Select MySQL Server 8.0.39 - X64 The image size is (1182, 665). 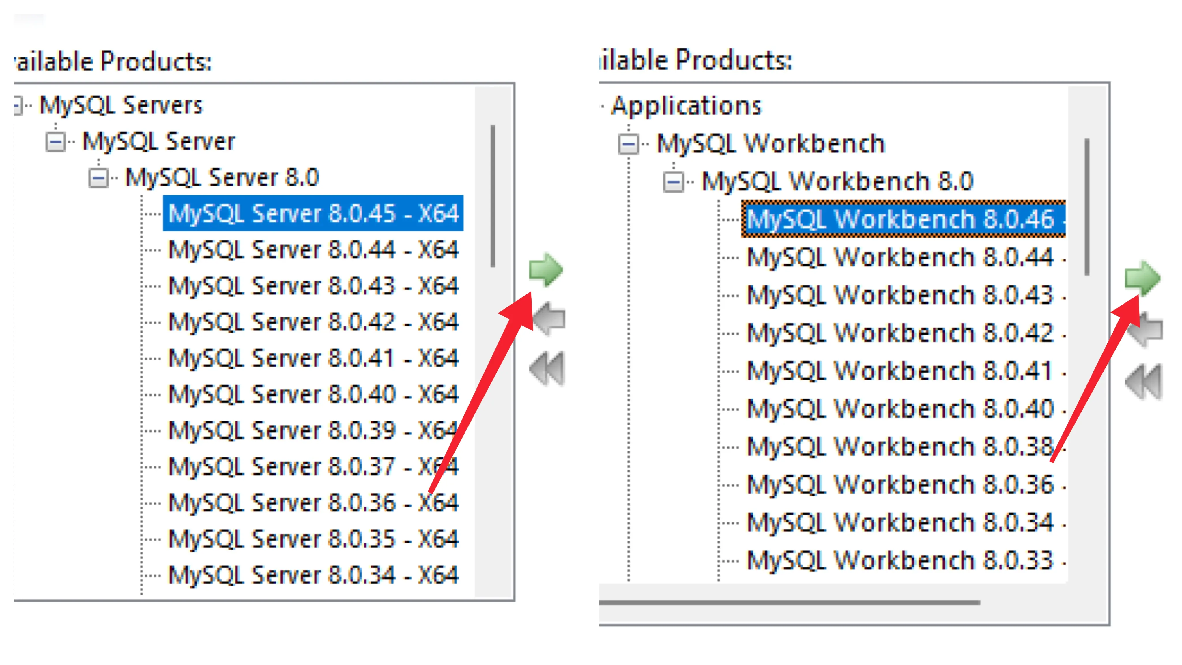pyautogui.click(x=313, y=430)
